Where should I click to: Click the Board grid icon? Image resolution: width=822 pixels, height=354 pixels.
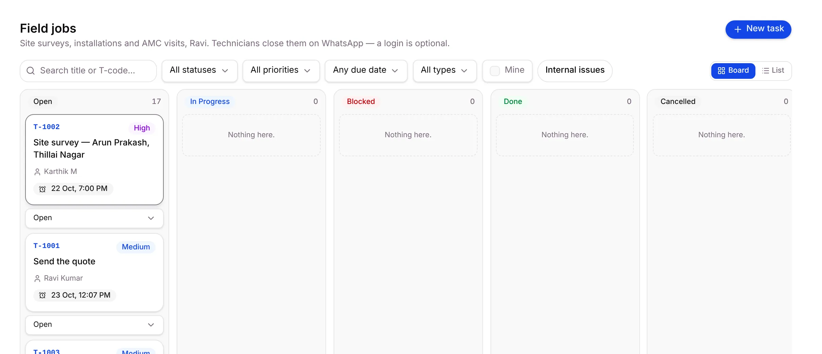pos(721,71)
